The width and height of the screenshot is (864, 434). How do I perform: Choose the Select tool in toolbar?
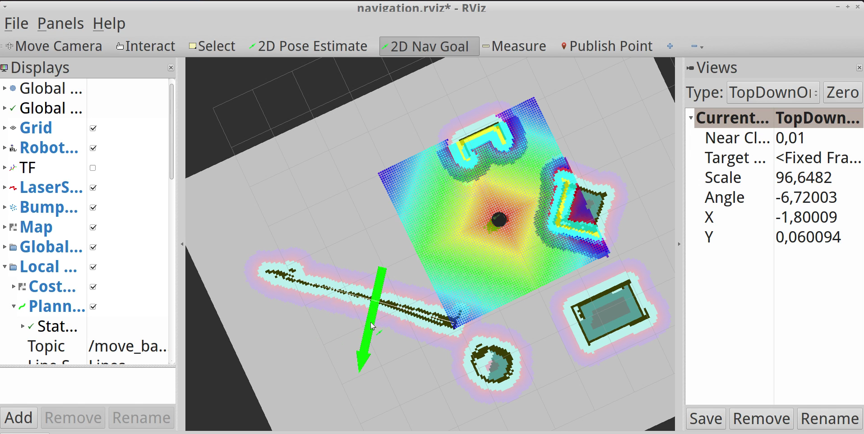pyautogui.click(x=212, y=46)
